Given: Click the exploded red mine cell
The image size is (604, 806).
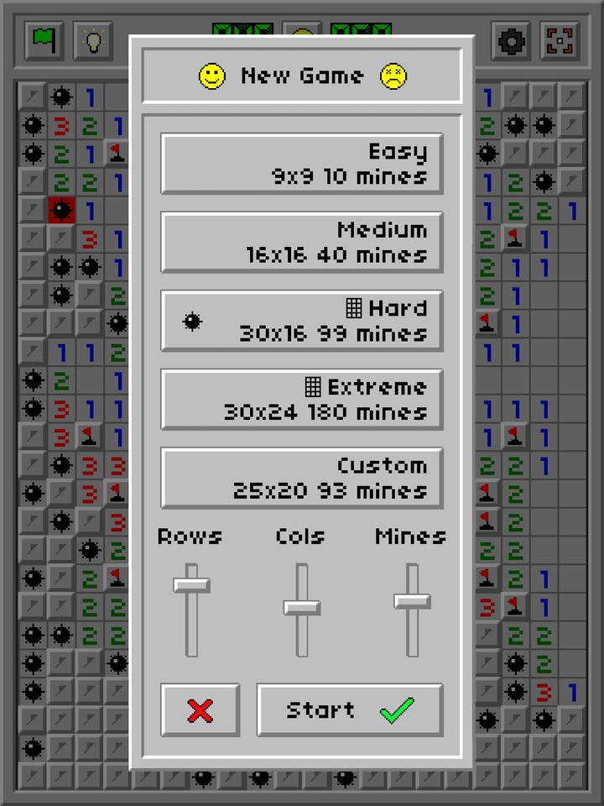Looking at the screenshot, I should coord(60,210).
